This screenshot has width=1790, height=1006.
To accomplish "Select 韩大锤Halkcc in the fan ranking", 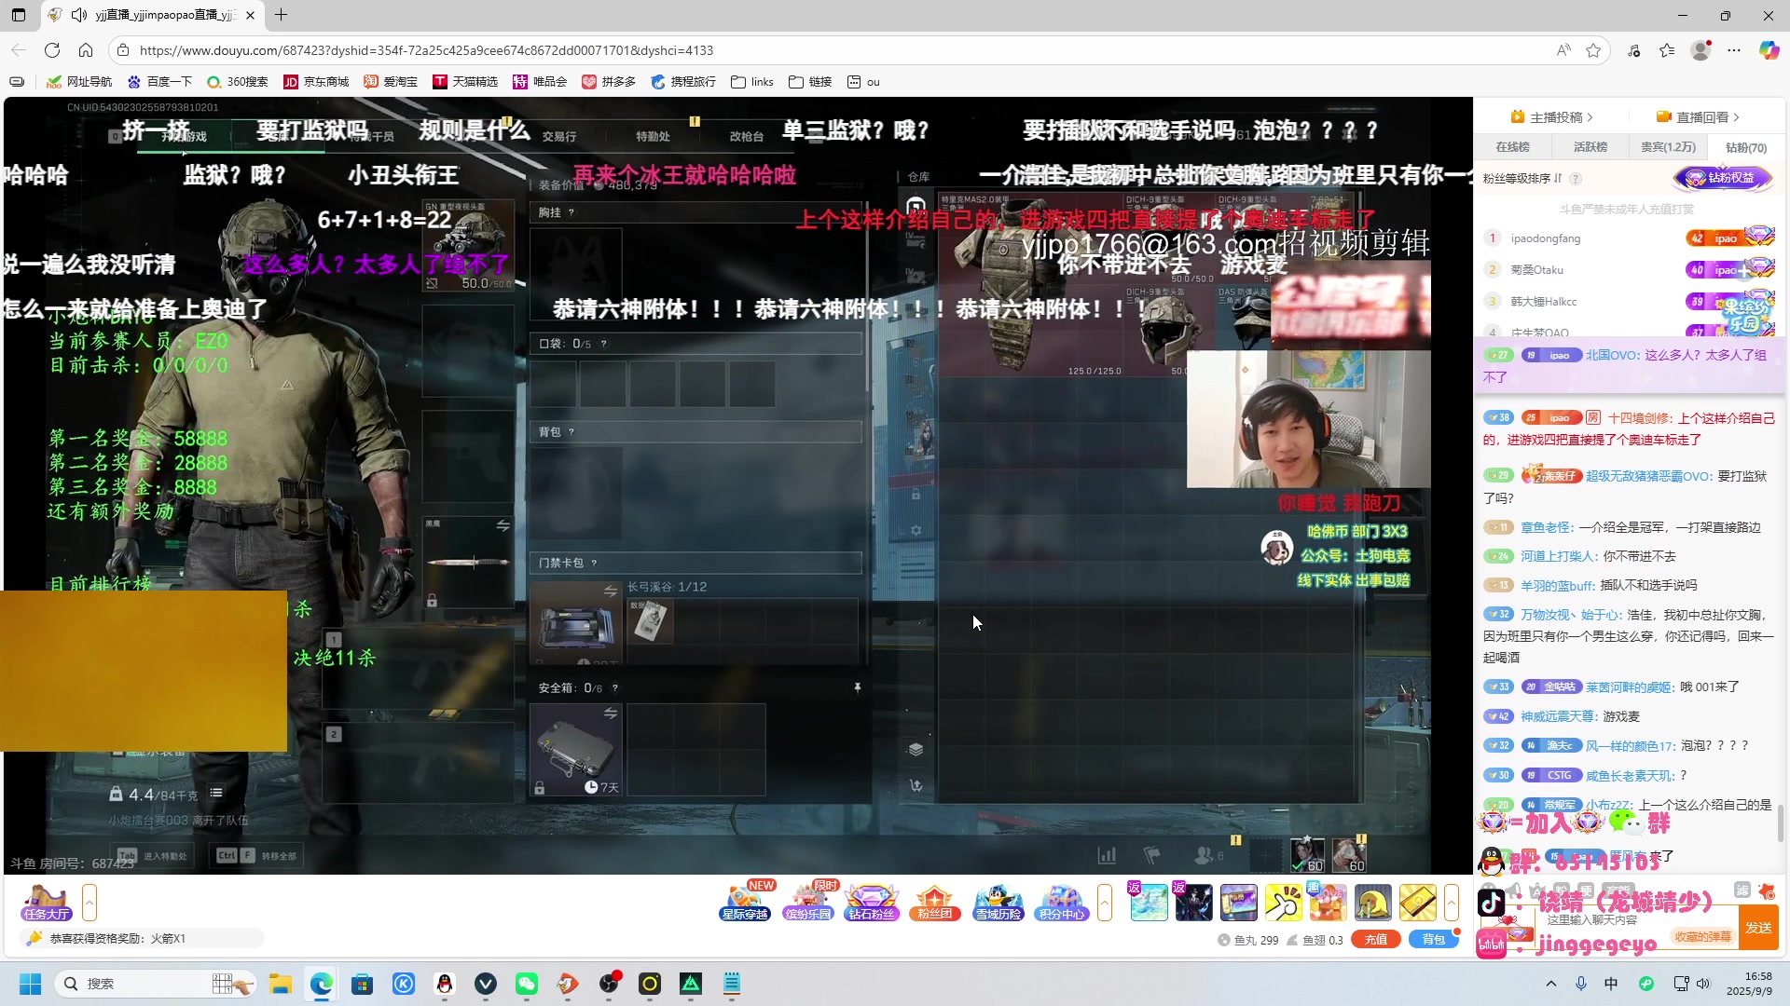I will click(1544, 302).
